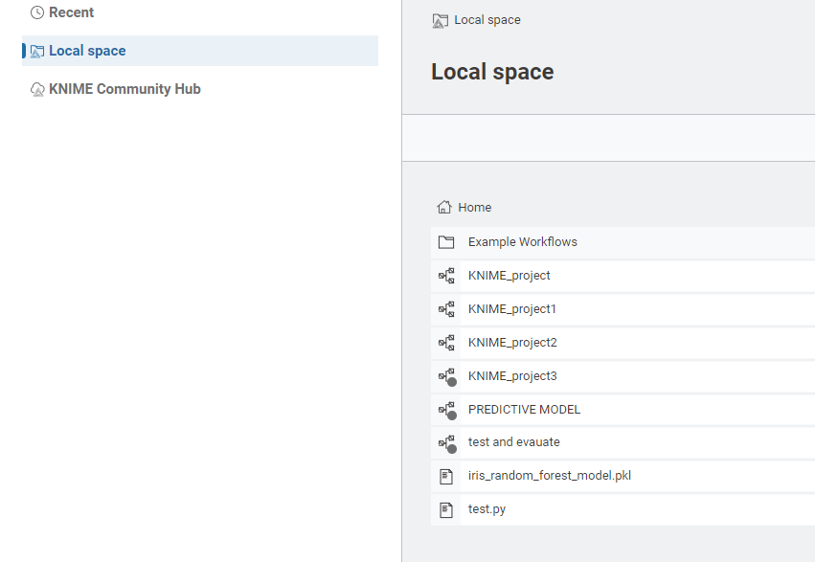Switch to KNIME Community Hub
This screenshot has width=815, height=562.
click(x=125, y=89)
